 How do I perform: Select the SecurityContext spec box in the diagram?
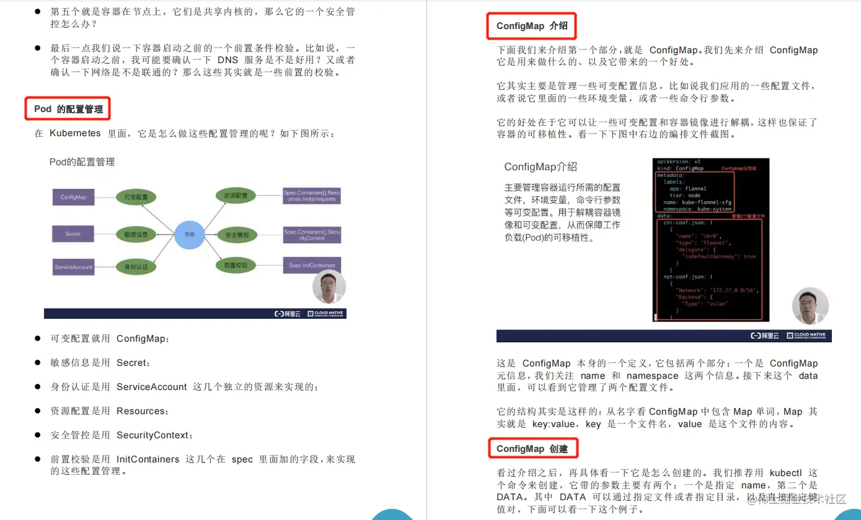[312, 235]
